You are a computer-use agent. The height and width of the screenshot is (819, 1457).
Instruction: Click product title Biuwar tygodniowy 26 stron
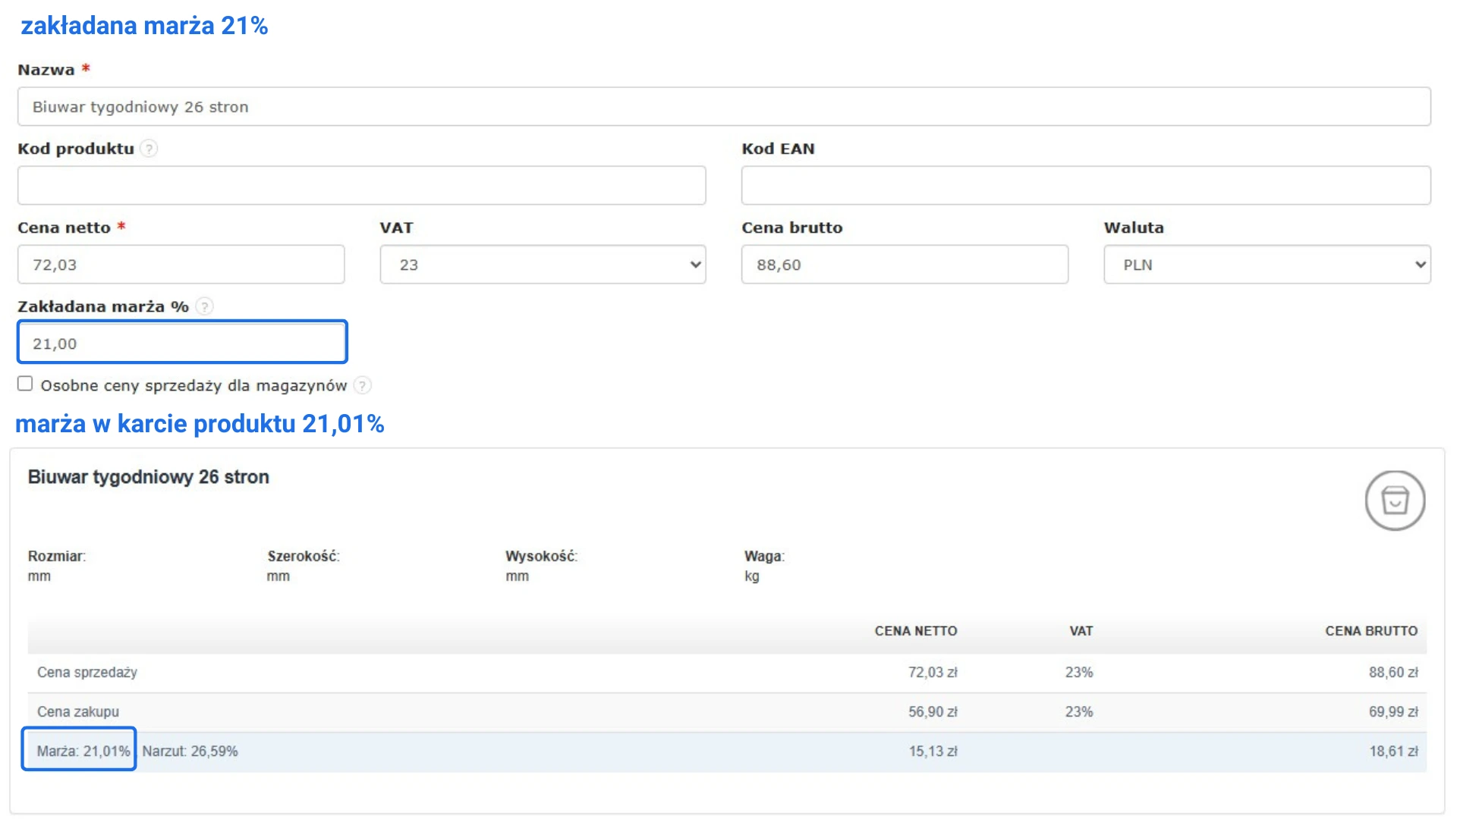click(x=149, y=477)
